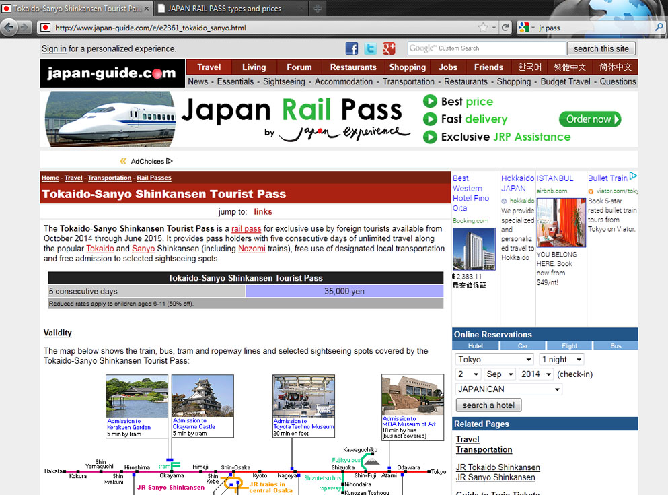Click the Sightseeing submenu link
The height and width of the screenshot is (495, 668).
tap(284, 81)
